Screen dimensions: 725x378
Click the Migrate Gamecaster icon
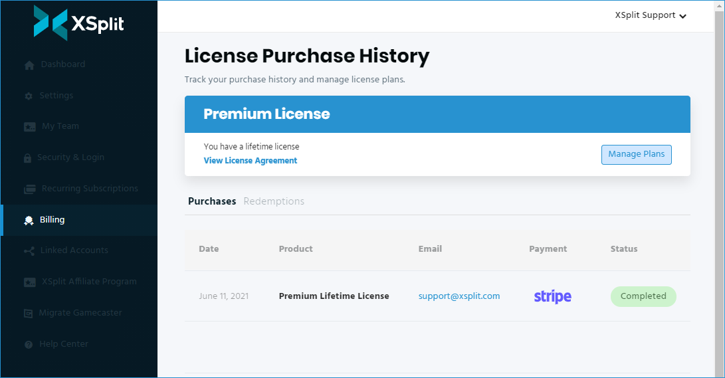(x=28, y=314)
